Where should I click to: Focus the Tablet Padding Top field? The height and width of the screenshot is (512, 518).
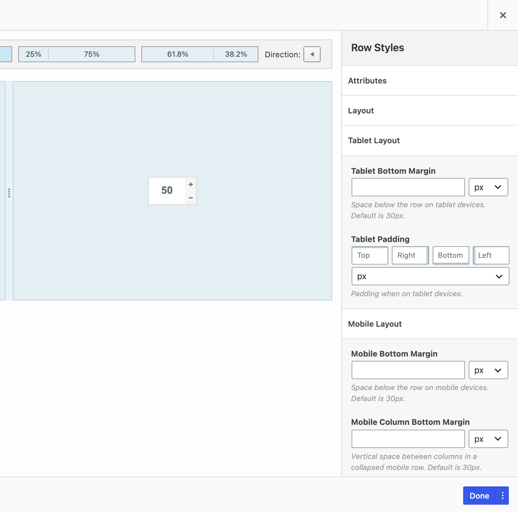(370, 255)
